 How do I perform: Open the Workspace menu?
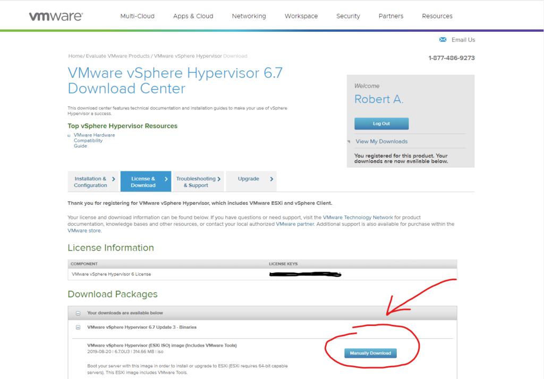301,16
